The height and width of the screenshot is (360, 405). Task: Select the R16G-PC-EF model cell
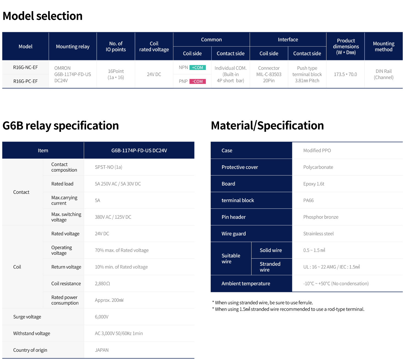click(25, 81)
